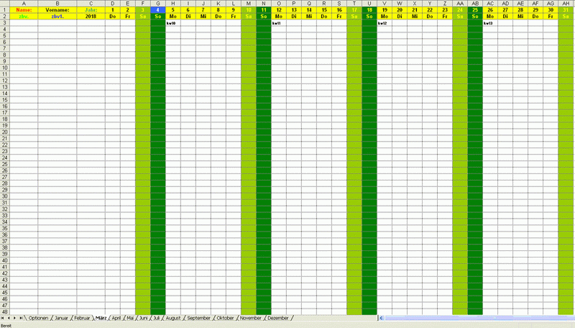This screenshot has height=328, width=575.
Task: Select row 1 header
Action: pyautogui.click(x=5, y=10)
